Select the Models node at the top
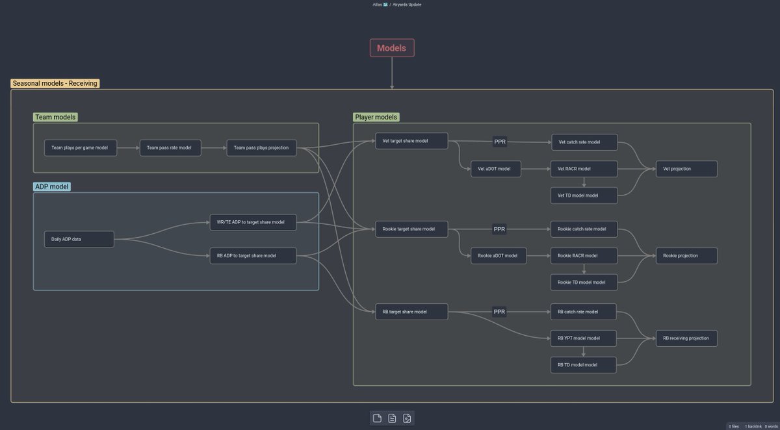This screenshot has width=780, height=430. point(392,47)
